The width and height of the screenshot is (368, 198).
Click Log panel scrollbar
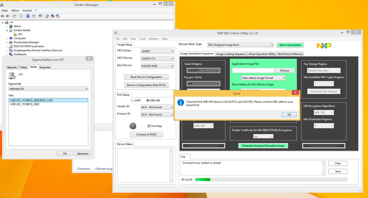click(x=323, y=168)
